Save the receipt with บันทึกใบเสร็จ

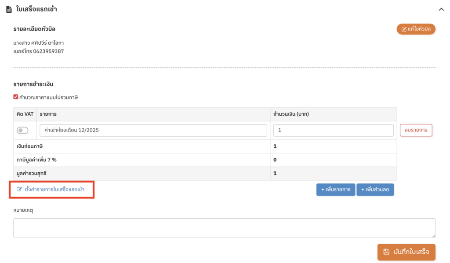pyautogui.click(x=406, y=252)
